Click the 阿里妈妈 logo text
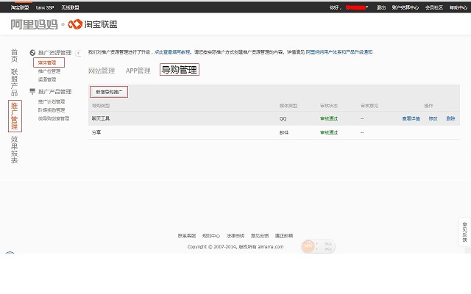The height and width of the screenshot is (294, 471). tap(34, 24)
